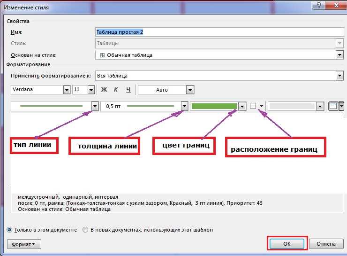The height and width of the screenshot is (256, 347).
Task: Click the Имя field with Таблица простая 2
Action: click(x=219, y=32)
